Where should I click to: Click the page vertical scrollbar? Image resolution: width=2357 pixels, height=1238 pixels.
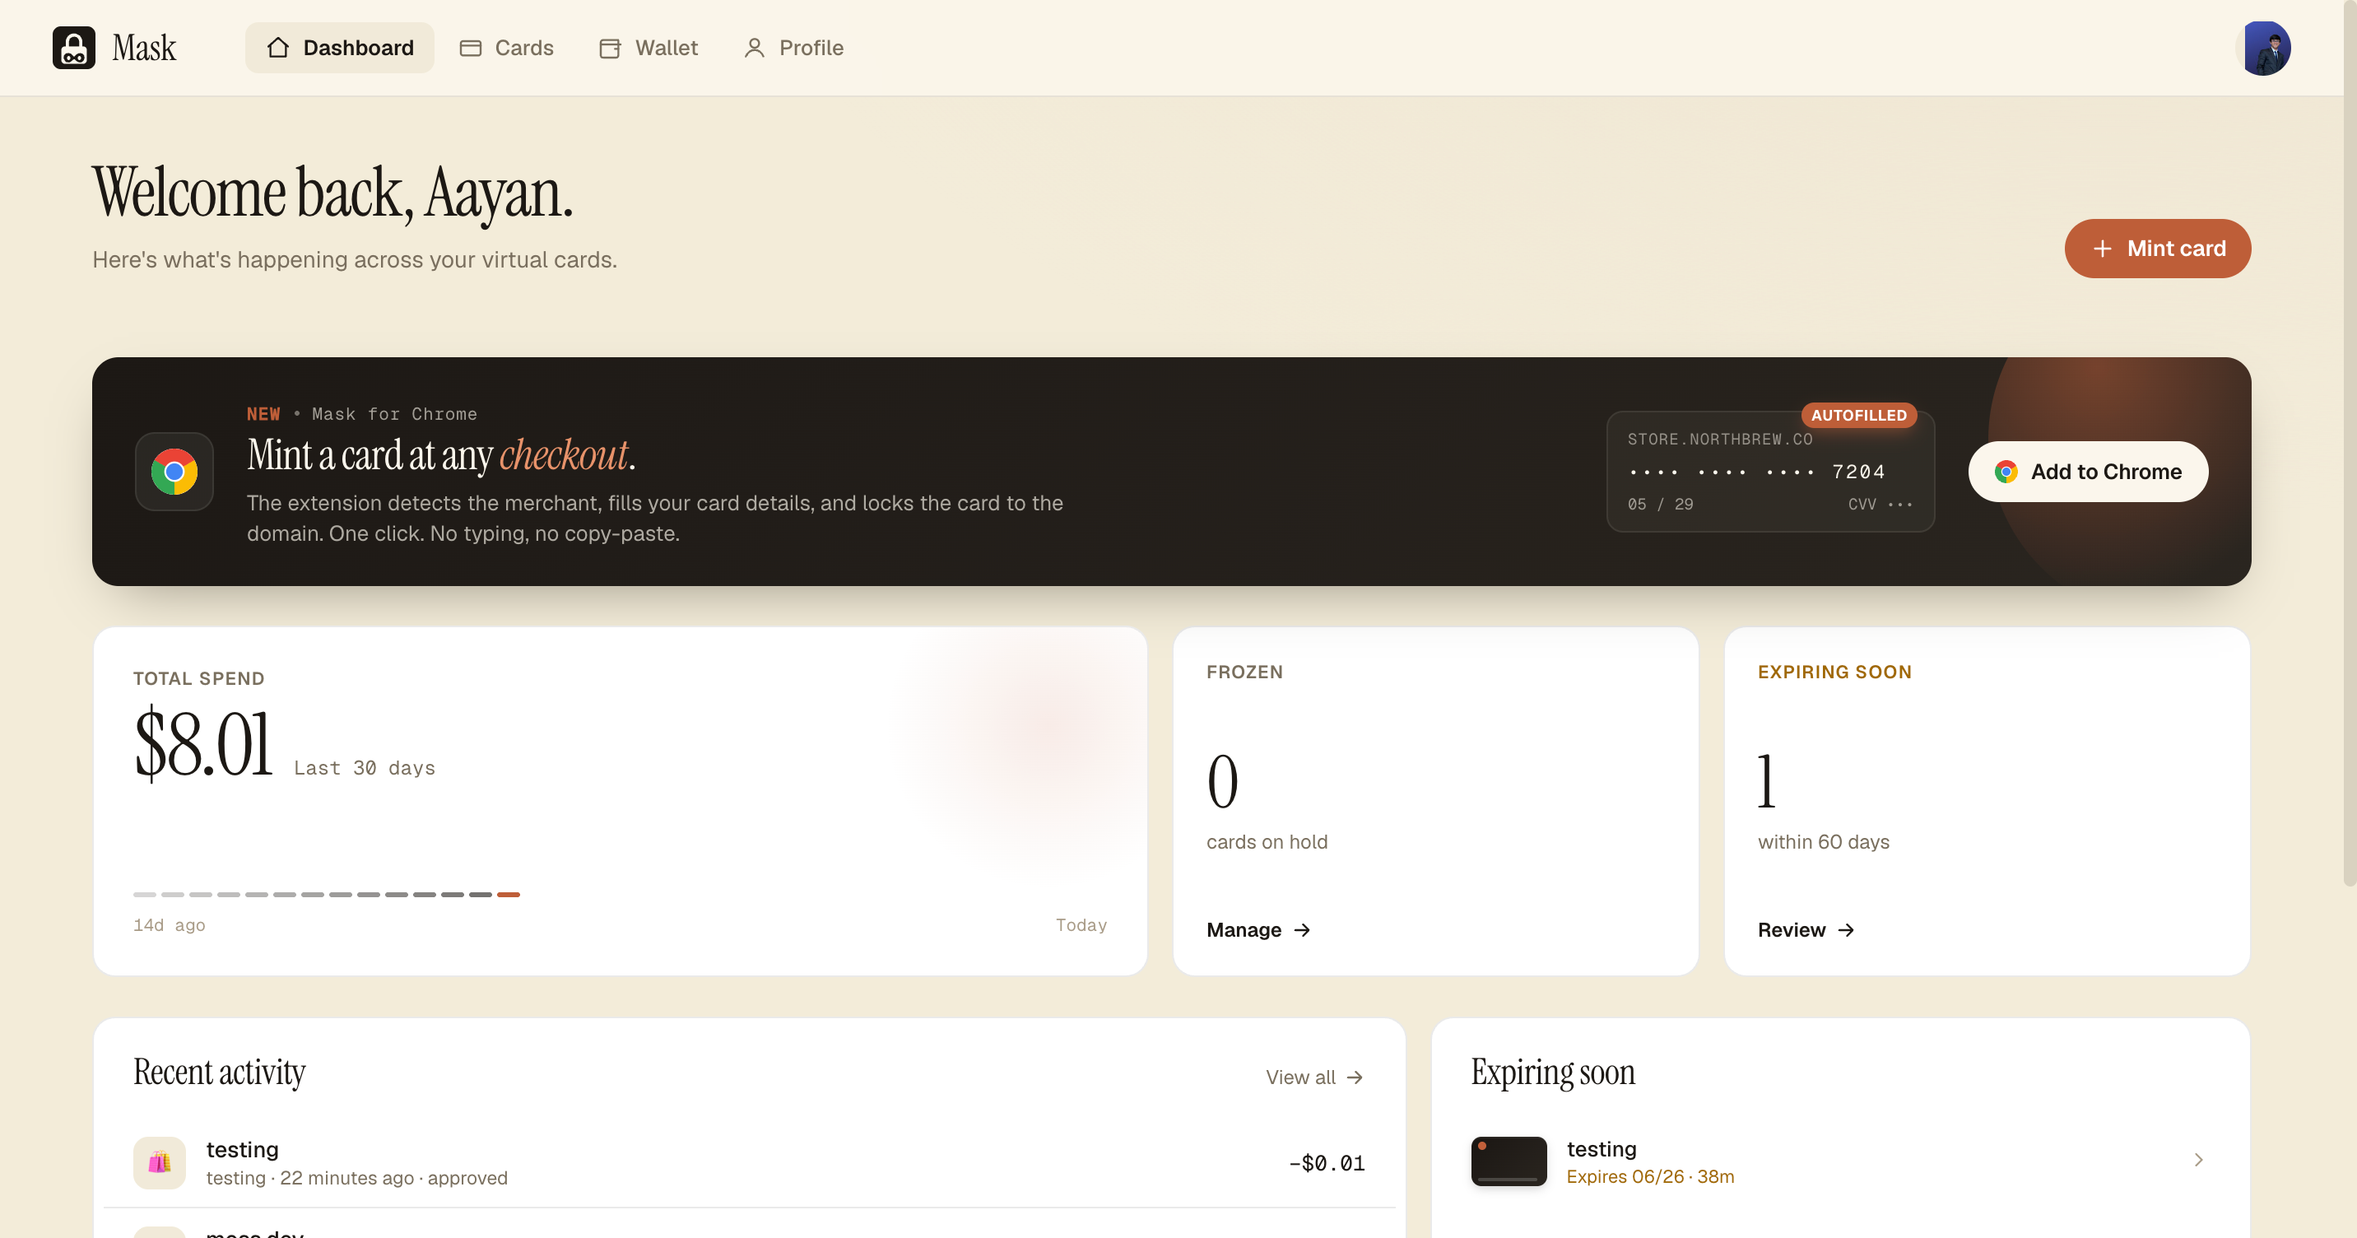tap(2349, 444)
